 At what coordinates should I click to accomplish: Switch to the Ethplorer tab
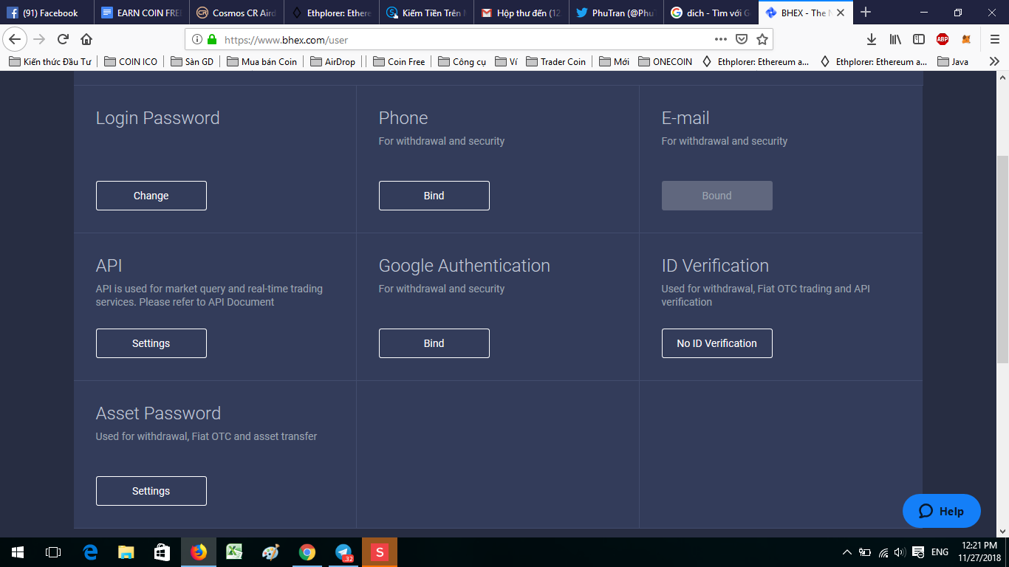[331, 13]
